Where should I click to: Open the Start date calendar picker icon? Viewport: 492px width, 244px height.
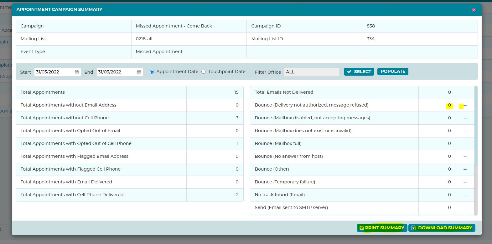[x=77, y=72]
